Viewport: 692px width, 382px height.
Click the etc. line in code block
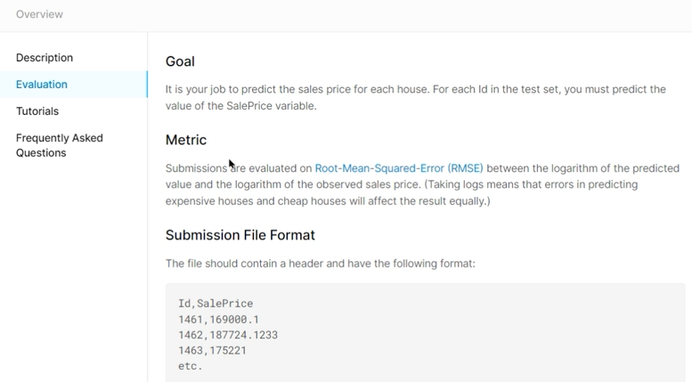191,366
